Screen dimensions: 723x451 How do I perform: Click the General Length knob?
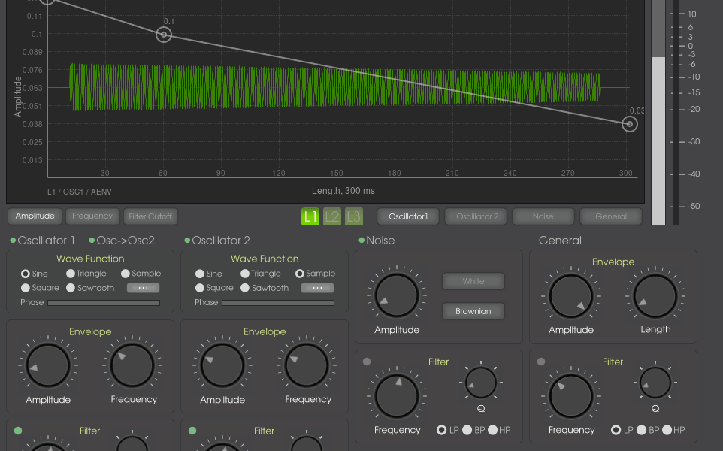(x=655, y=295)
